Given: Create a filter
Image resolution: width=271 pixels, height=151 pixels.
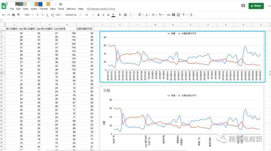Looking at the screenshot, I should (183, 15).
